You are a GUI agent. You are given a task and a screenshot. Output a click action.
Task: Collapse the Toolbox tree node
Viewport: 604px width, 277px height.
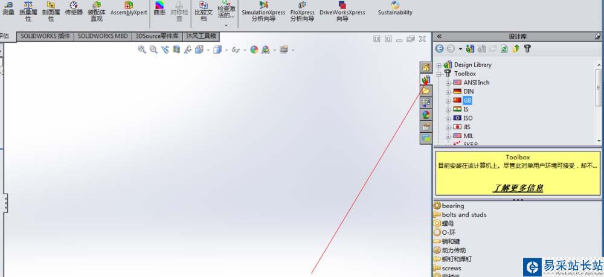click(x=439, y=74)
